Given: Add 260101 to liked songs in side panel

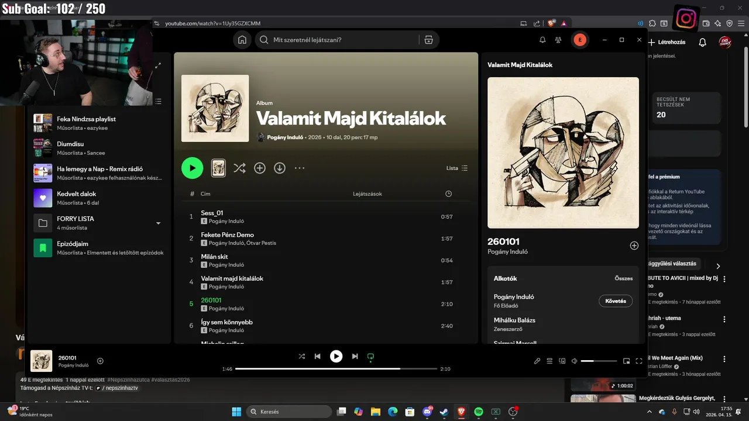Looking at the screenshot, I should 634,246.
